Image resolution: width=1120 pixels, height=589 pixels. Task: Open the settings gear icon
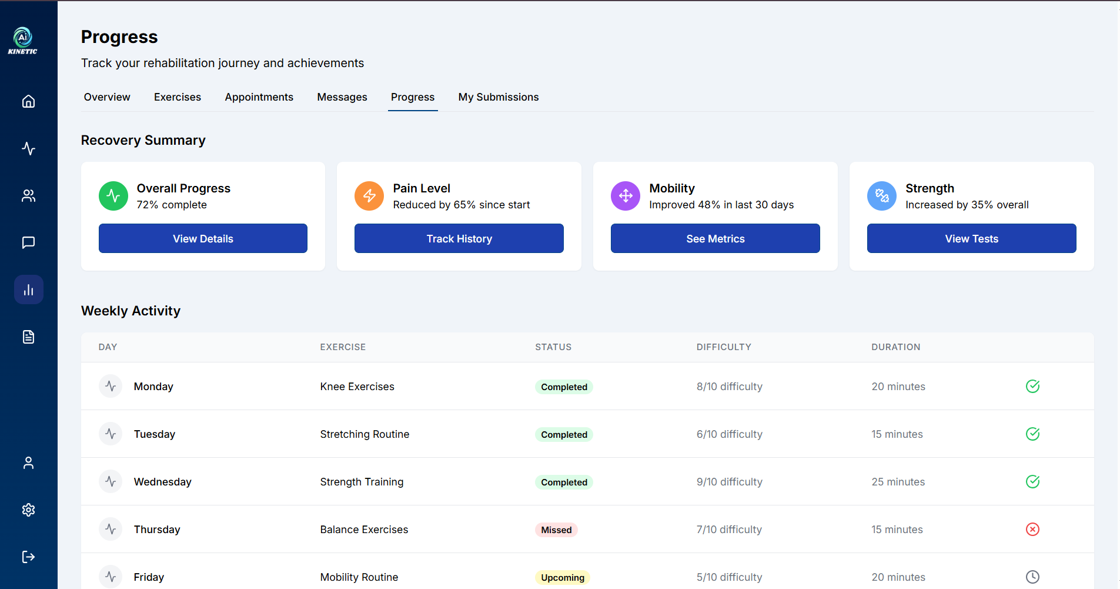pyautogui.click(x=28, y=510)
